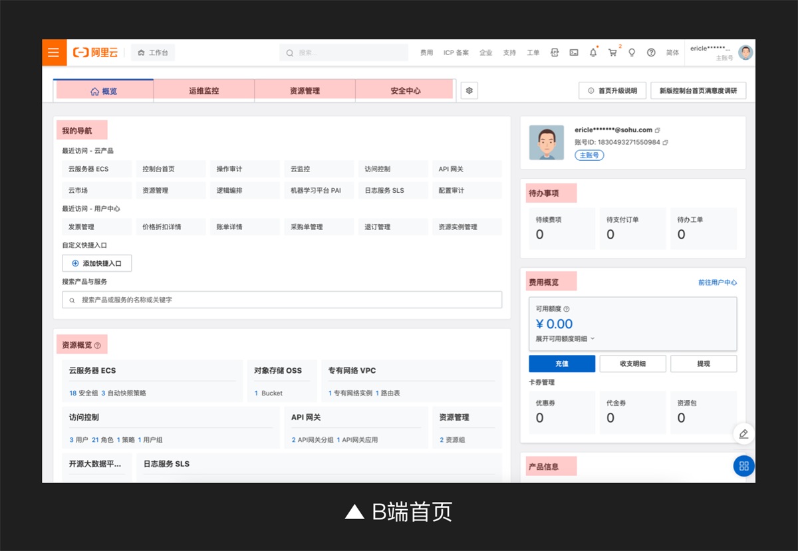
Task: Open 价格折扣详情 shortcut
Action: click(171, 227)
